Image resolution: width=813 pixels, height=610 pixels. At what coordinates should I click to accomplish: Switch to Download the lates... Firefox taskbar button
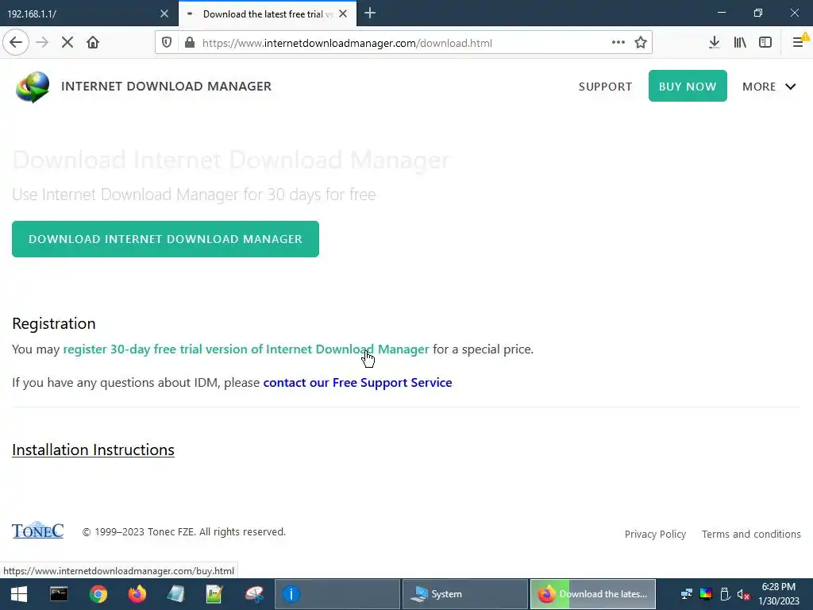[593, 594]
